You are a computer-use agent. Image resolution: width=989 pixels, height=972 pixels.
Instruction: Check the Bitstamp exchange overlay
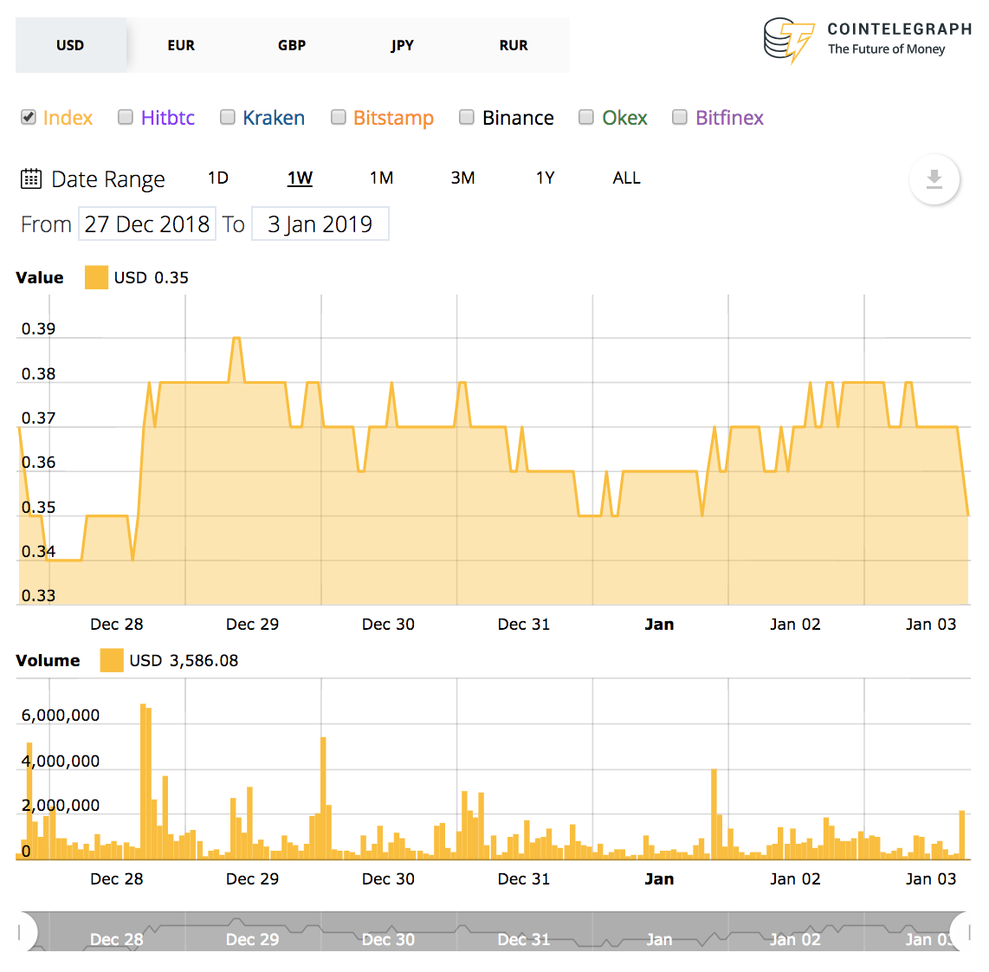(338, 117)
